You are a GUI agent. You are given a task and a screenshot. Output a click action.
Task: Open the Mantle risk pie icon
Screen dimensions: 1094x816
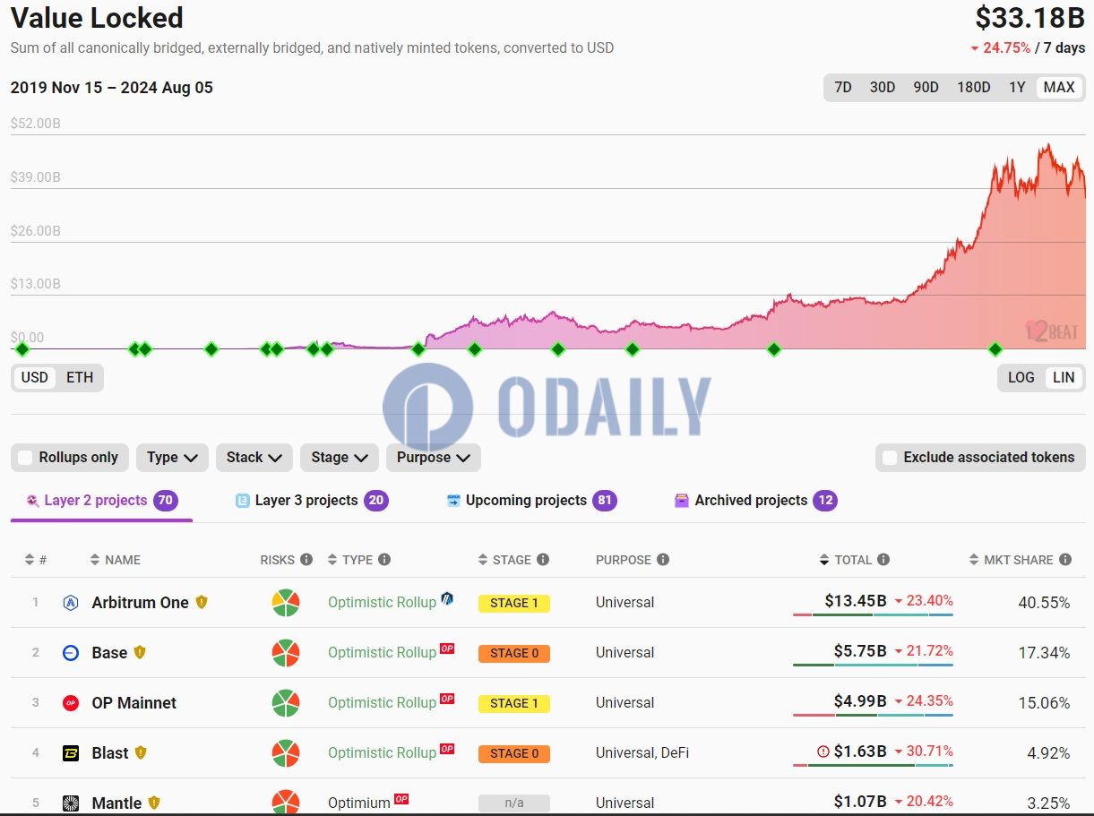[x=286, y=803]
